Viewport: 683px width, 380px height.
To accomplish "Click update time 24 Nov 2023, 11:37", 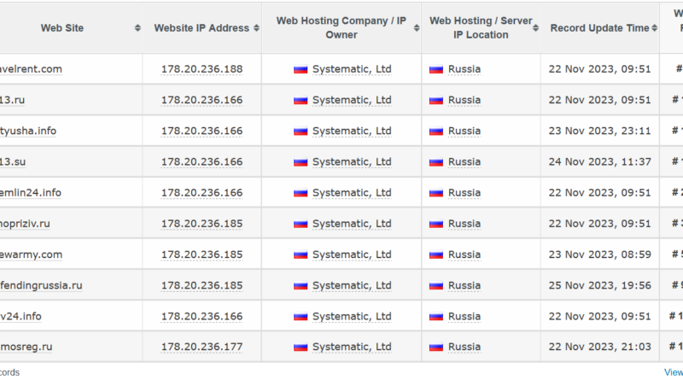I will pos(600,161).
